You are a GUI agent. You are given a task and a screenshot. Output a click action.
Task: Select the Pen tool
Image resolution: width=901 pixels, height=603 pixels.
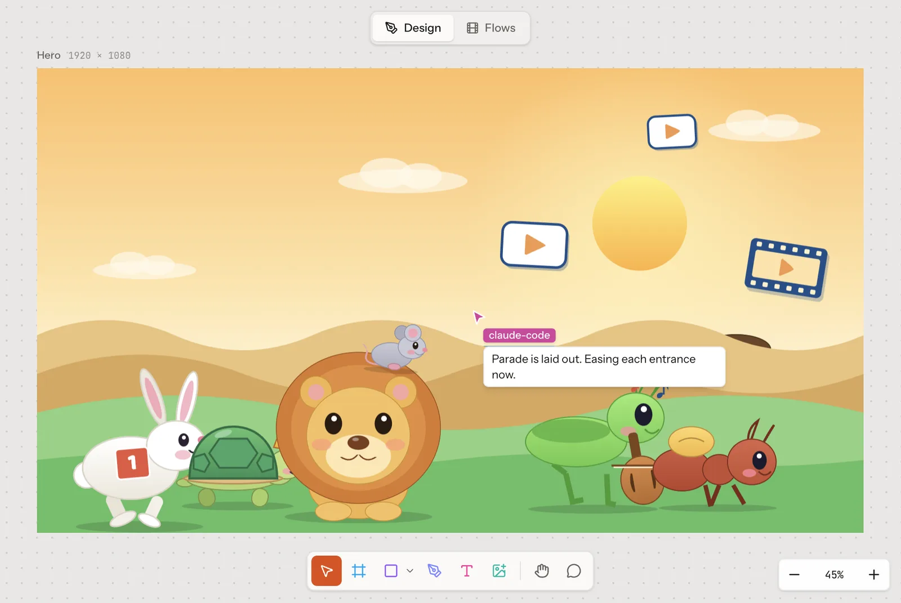[434, 571]
